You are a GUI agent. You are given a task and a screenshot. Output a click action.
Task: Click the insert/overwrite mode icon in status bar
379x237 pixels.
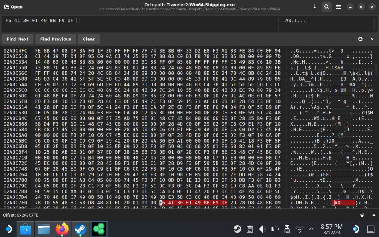(362, 215)
